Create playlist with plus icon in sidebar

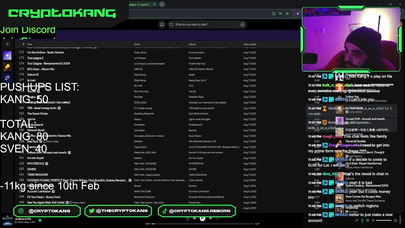(7, 44)
